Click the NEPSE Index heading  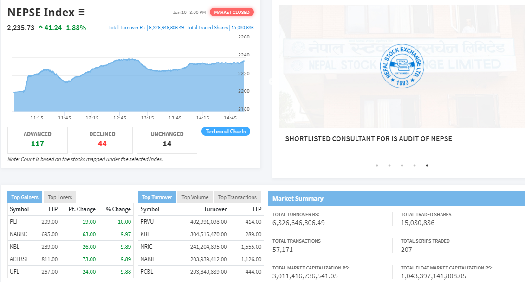pos(41,13)
